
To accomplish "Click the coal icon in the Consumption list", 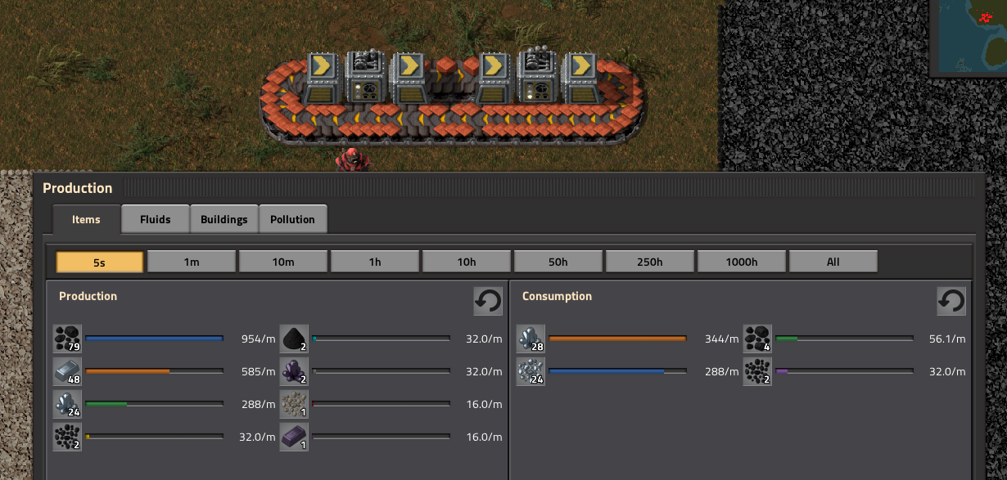I will [x=757, y=338].
